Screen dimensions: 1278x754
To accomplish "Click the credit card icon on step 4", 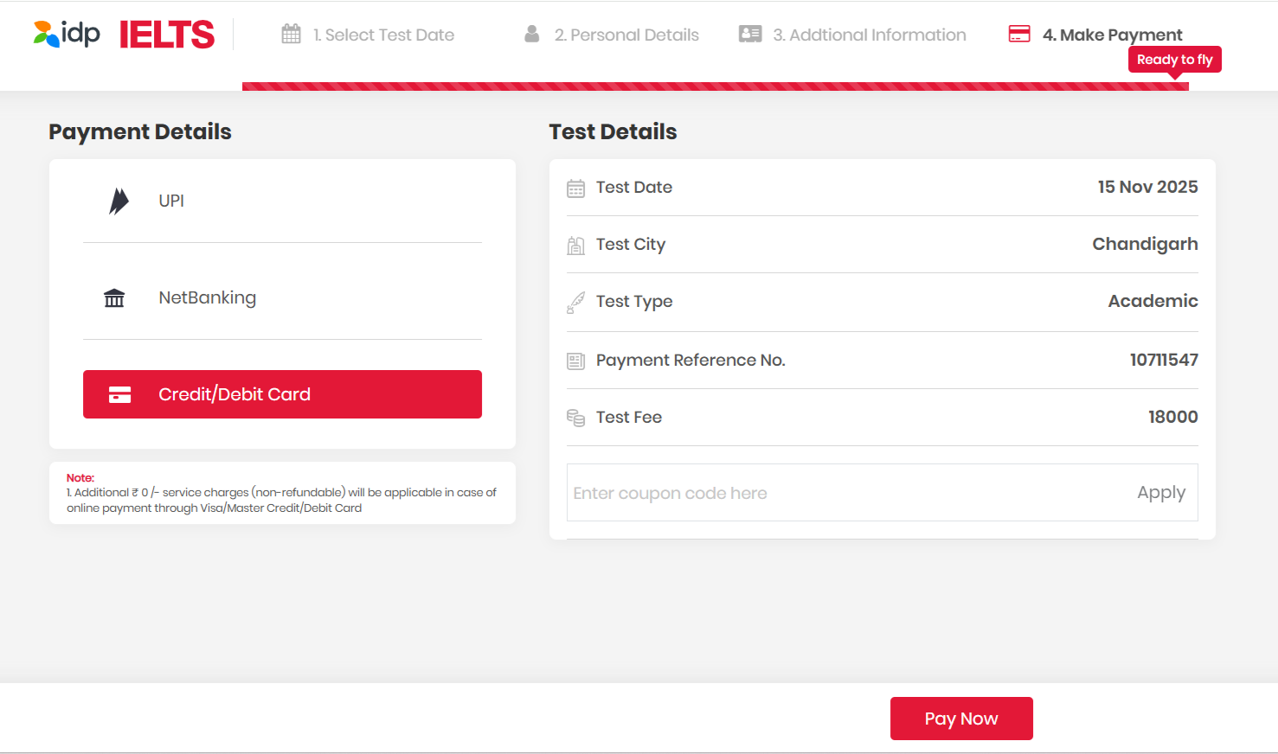I will tap(1019, 34).
